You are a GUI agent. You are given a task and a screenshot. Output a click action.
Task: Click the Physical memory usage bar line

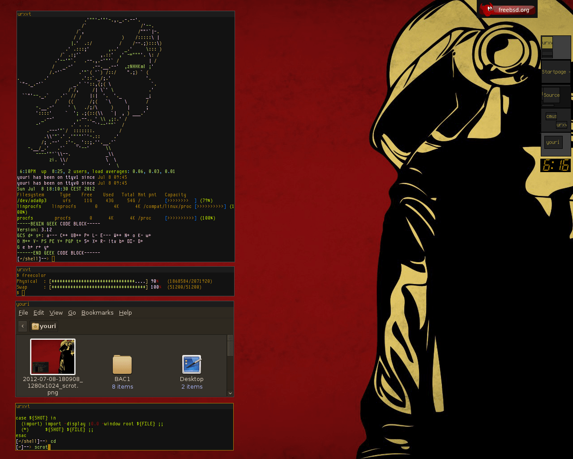coord(115,281)
